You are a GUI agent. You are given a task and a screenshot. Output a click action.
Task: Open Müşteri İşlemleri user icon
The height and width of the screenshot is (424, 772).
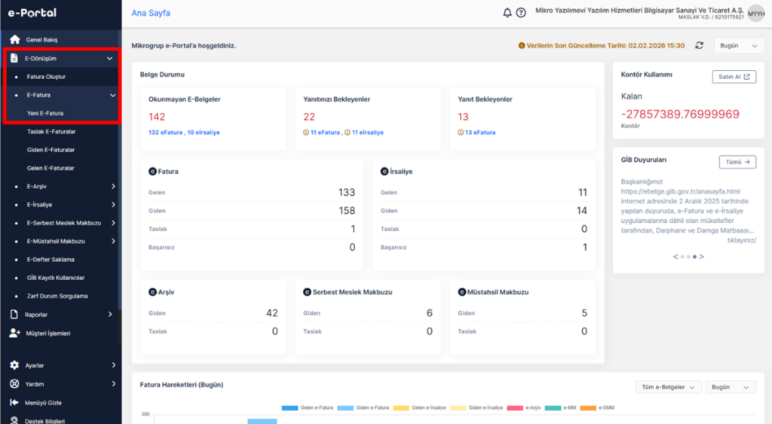[15, 333]
